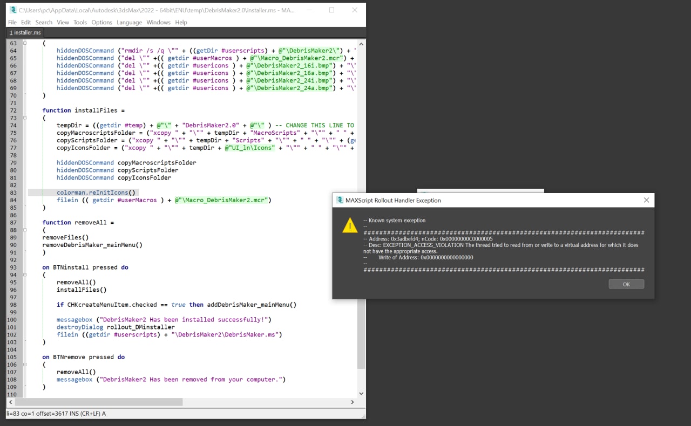The height and width of the screenshot is (426, 691).
Task: Click the exception dialog title text
Action: 393,200
